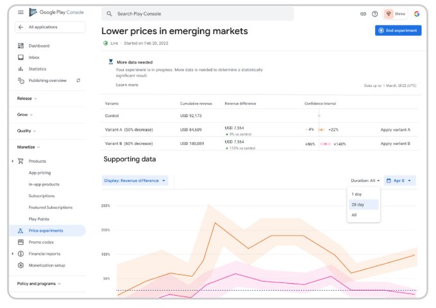Click the Inbox icon in the sidebar
436x308 pixels.
[x=21, y=57]
